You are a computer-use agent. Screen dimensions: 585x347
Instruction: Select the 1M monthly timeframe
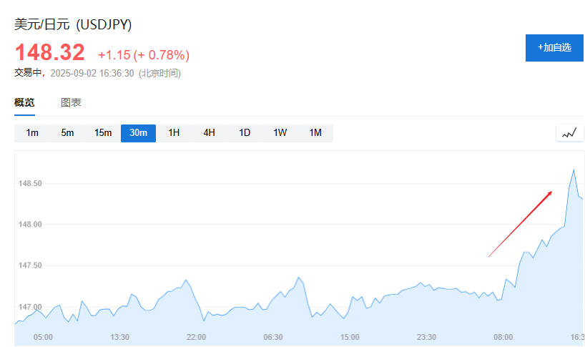[x=315, y=133]
